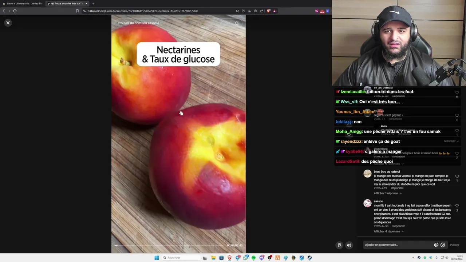Screen dimensions: 466x262
Task: Click stream chat message 'Oui c'est très bon'
Action: [378, 102]
